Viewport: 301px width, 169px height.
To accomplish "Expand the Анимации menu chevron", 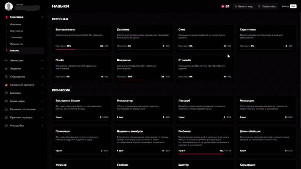I will 42,61.
